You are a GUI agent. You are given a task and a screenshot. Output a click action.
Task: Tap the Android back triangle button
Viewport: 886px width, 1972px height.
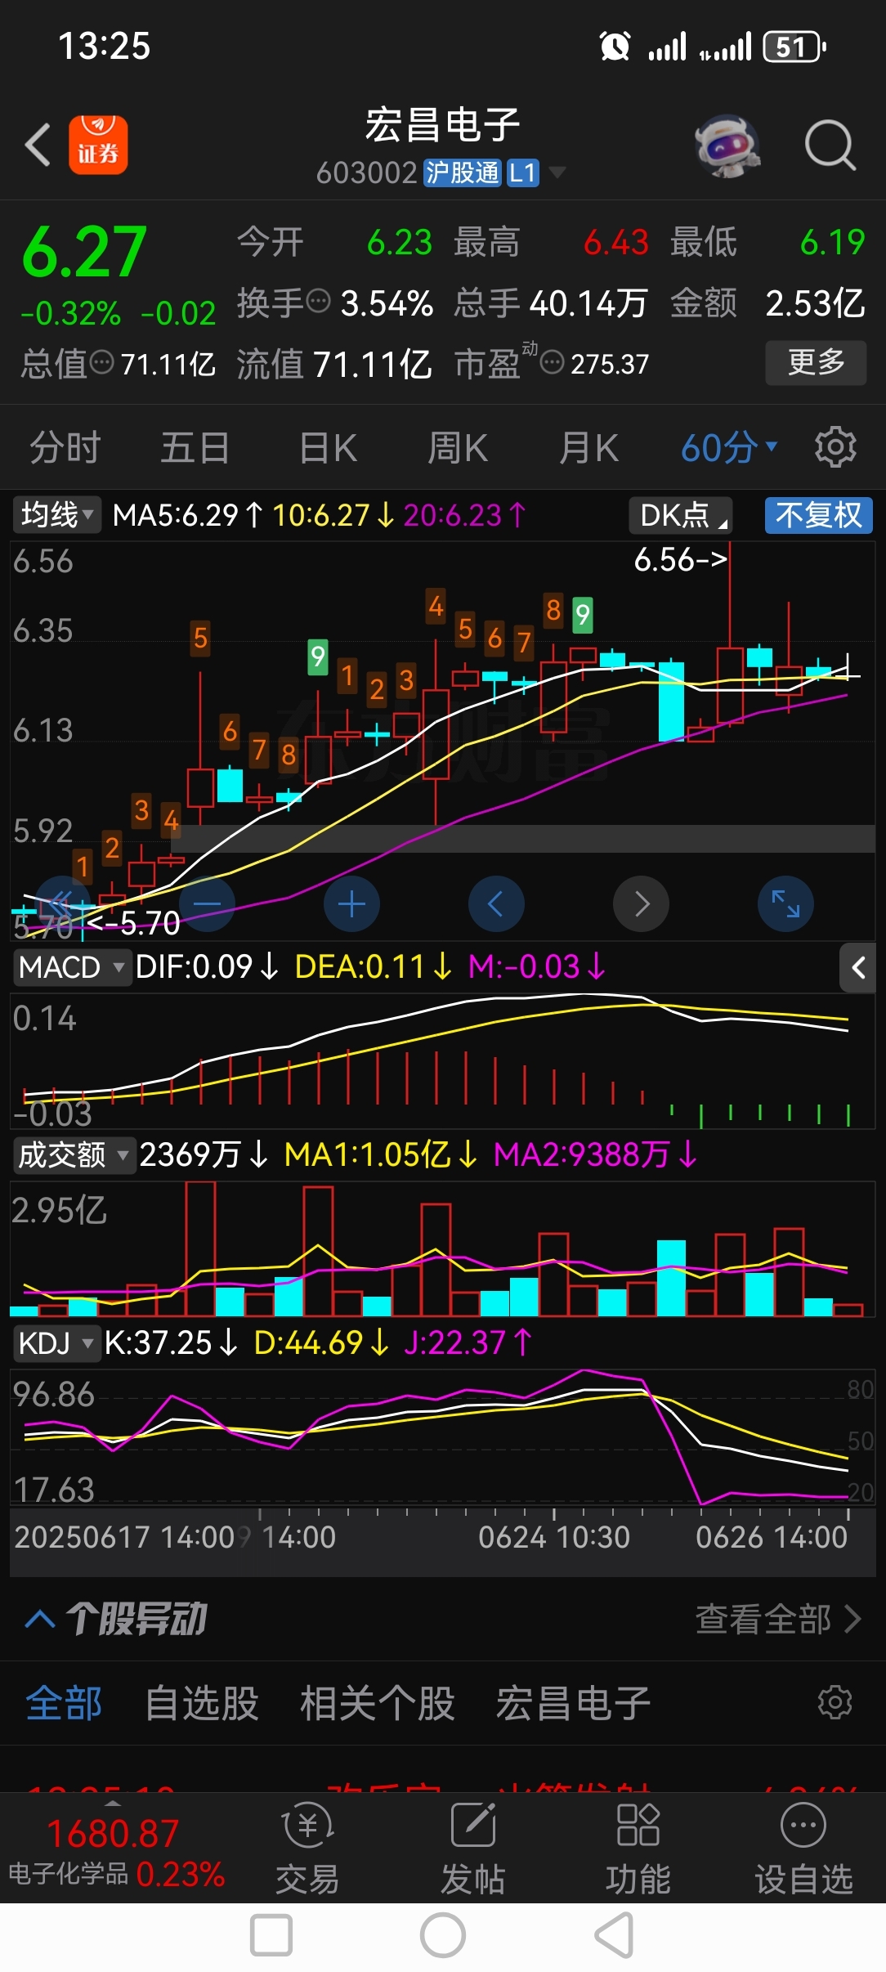(615, 1936)
